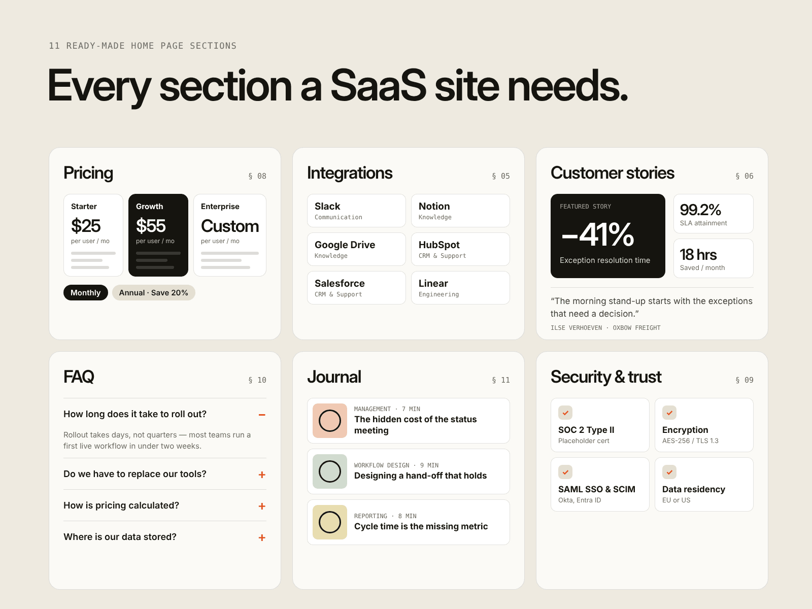Select the Monthly billing toggle
Viewport: 812px width, 609px height.
pos(86,293)
